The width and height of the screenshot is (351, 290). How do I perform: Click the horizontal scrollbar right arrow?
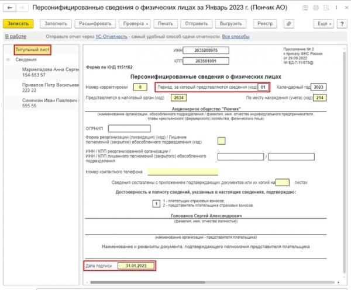[339, 282]
